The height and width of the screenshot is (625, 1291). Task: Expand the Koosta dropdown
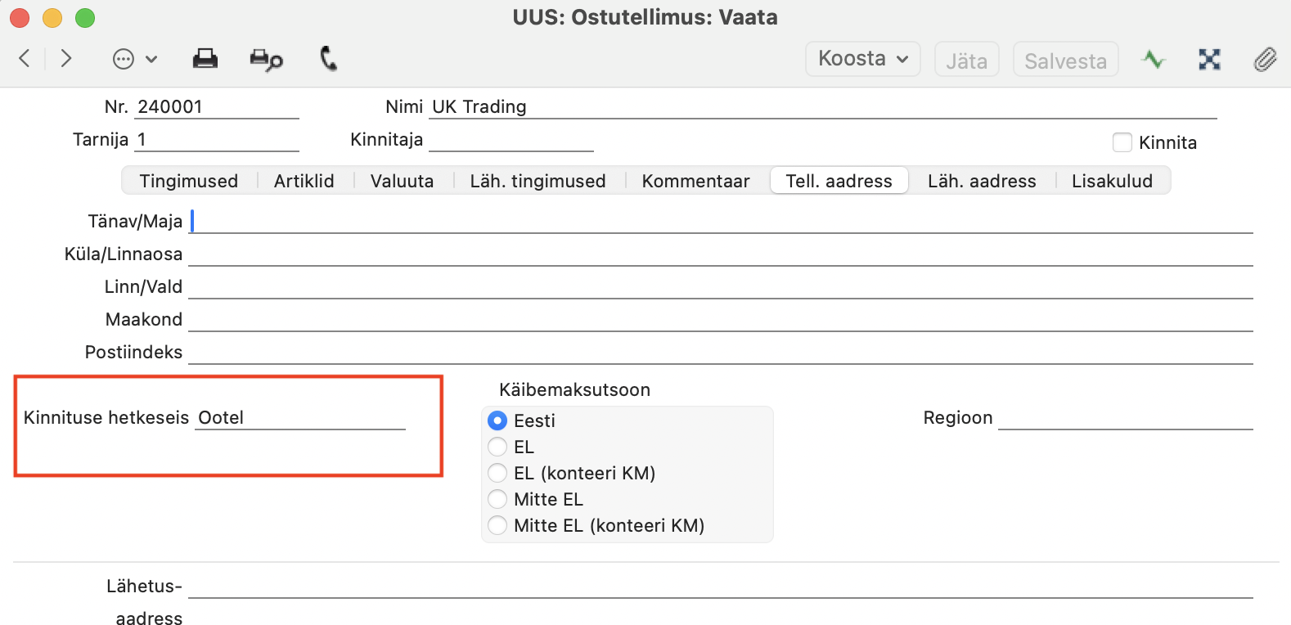pyautogui.click(x=863, y=59)
